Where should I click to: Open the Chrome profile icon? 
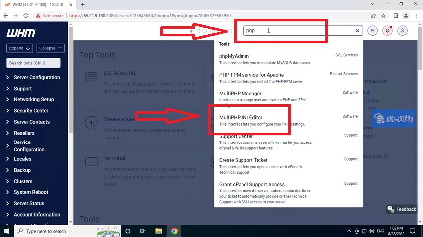click(406, 16)
